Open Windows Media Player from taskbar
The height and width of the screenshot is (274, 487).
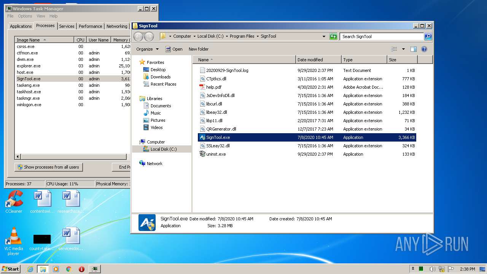click(56, 269)
